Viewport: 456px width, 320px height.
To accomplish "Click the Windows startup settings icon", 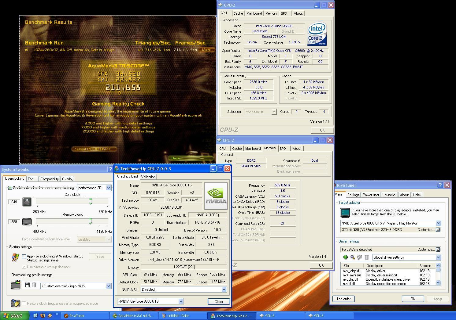I will tap(15, 257).
